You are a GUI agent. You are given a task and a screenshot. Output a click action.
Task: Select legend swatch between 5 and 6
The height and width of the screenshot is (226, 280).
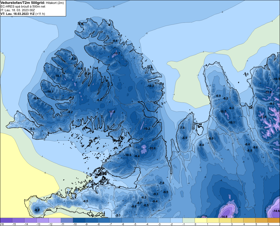click(x=262, y=220)
